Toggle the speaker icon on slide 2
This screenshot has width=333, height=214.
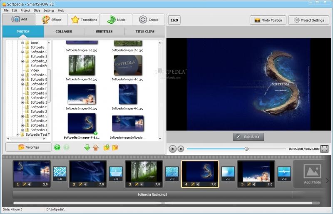[86, 184]
